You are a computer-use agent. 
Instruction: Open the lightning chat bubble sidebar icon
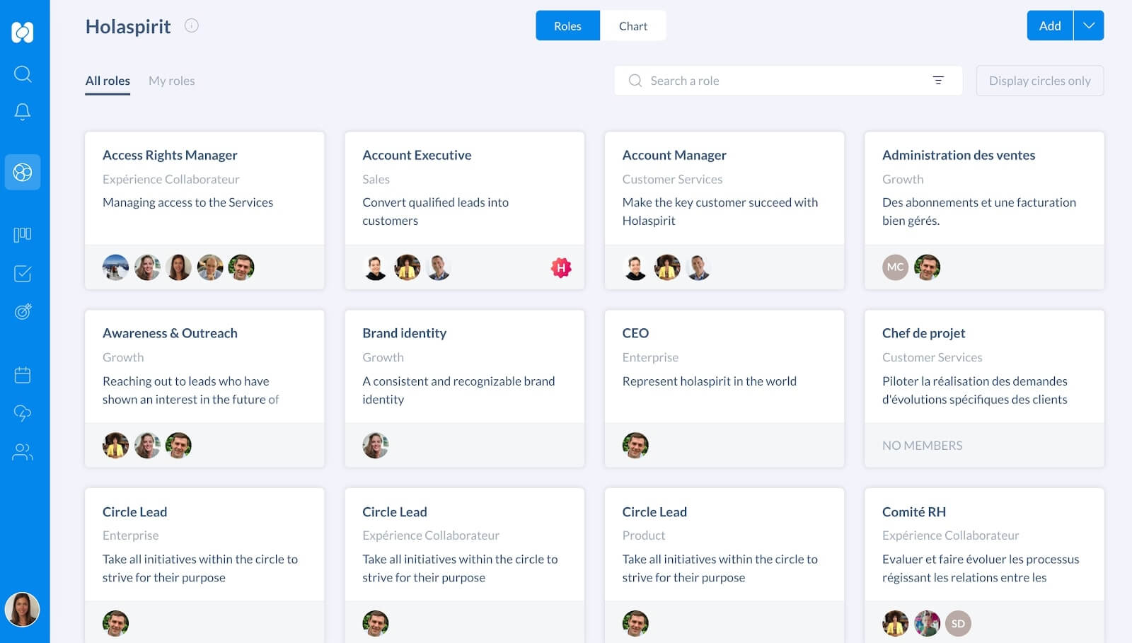(x=23, y=413)
